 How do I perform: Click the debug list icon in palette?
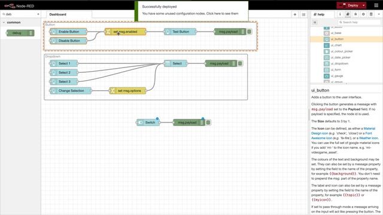click(31, 33)
